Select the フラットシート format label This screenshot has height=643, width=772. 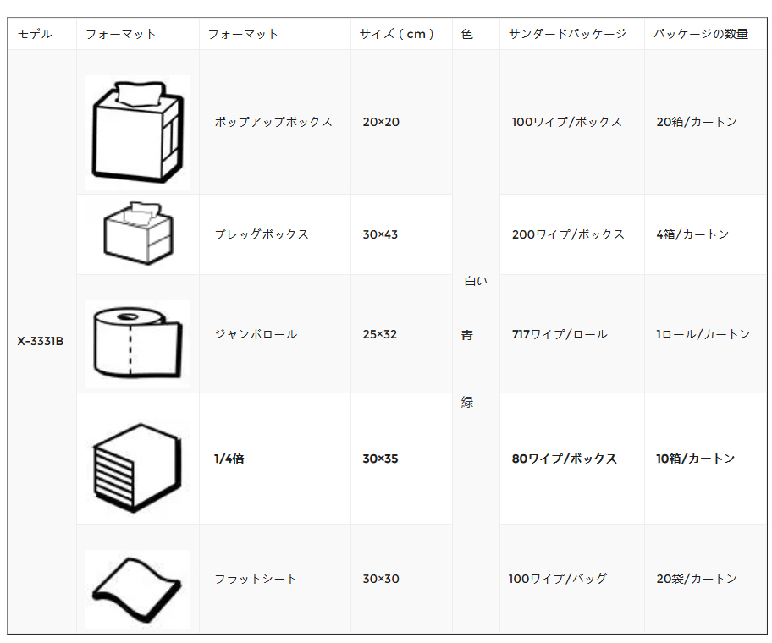click(x=255, y=579)
